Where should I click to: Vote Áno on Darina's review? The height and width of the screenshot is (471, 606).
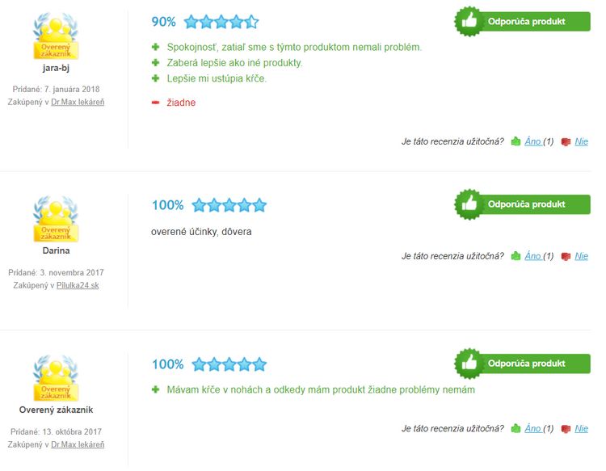tap(532, 256)
